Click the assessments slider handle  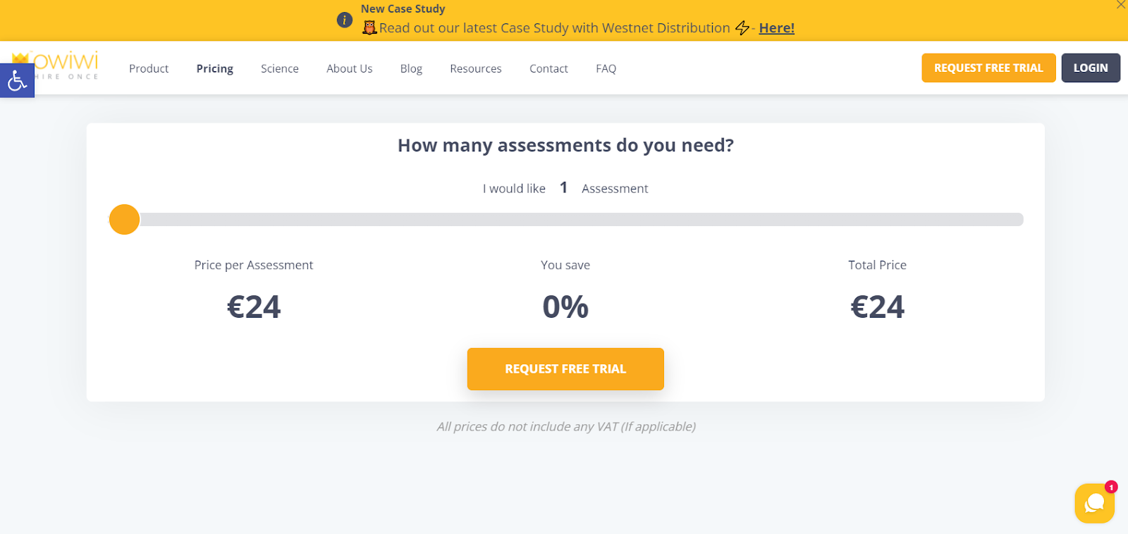(x=124, y=219)
